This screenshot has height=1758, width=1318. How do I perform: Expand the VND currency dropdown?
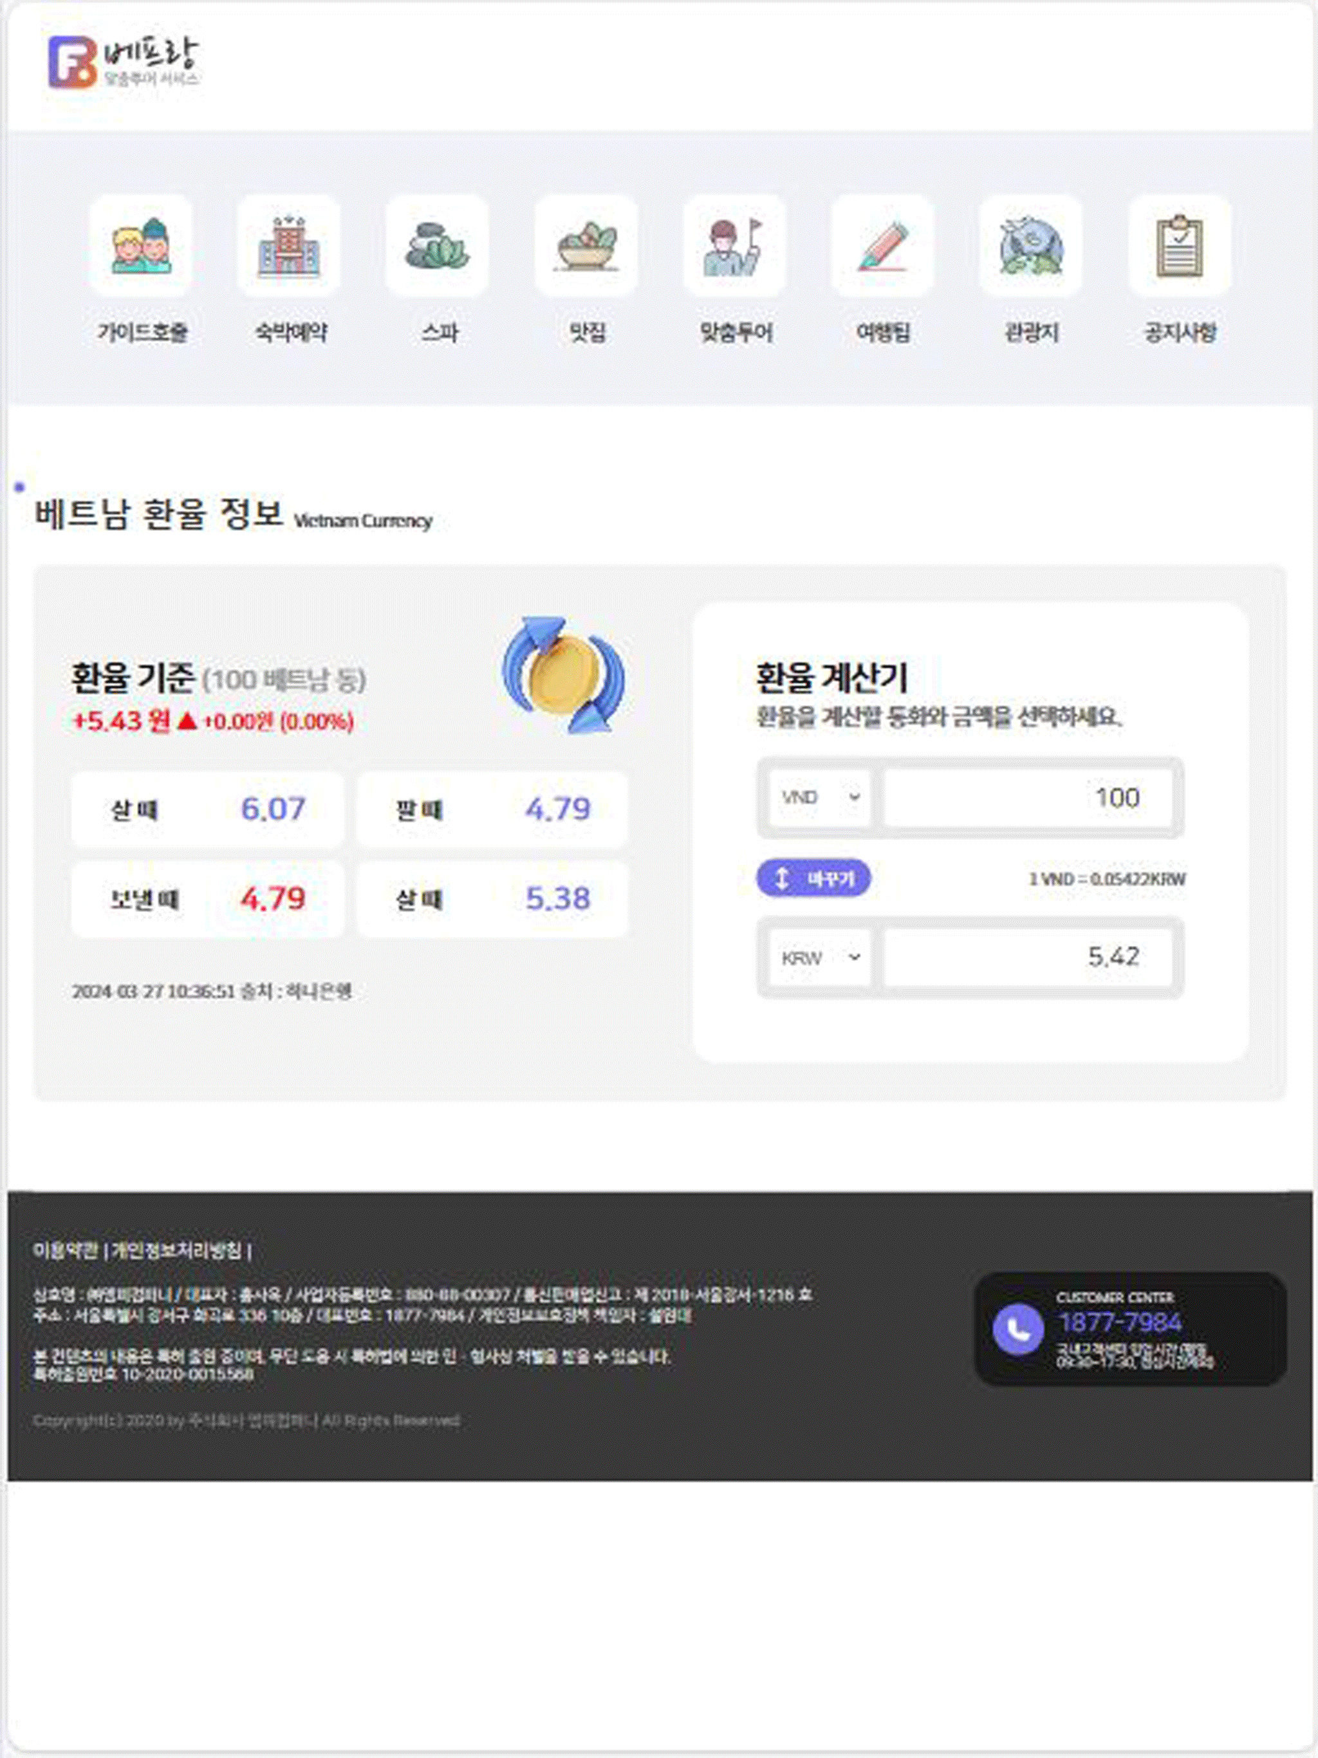click(820, 797)
